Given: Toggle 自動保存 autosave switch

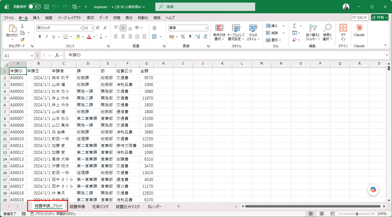Looking at the screenshot, I should pyautogui.click(x=35, y=7).
